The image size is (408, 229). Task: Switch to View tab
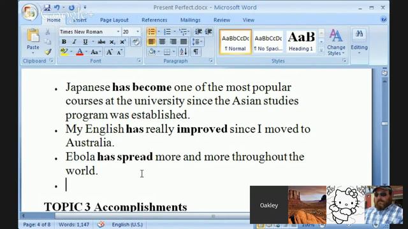click(248, 20)
